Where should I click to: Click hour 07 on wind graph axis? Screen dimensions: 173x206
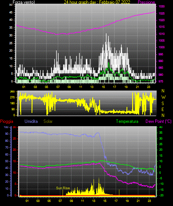click(58, 87)
